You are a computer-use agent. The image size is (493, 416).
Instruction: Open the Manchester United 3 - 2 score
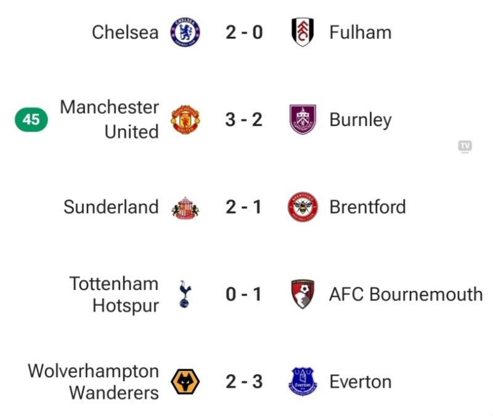244,119
